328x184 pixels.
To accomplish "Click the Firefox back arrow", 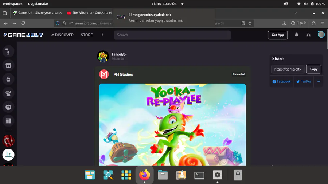I will click(x=5, y=23).
